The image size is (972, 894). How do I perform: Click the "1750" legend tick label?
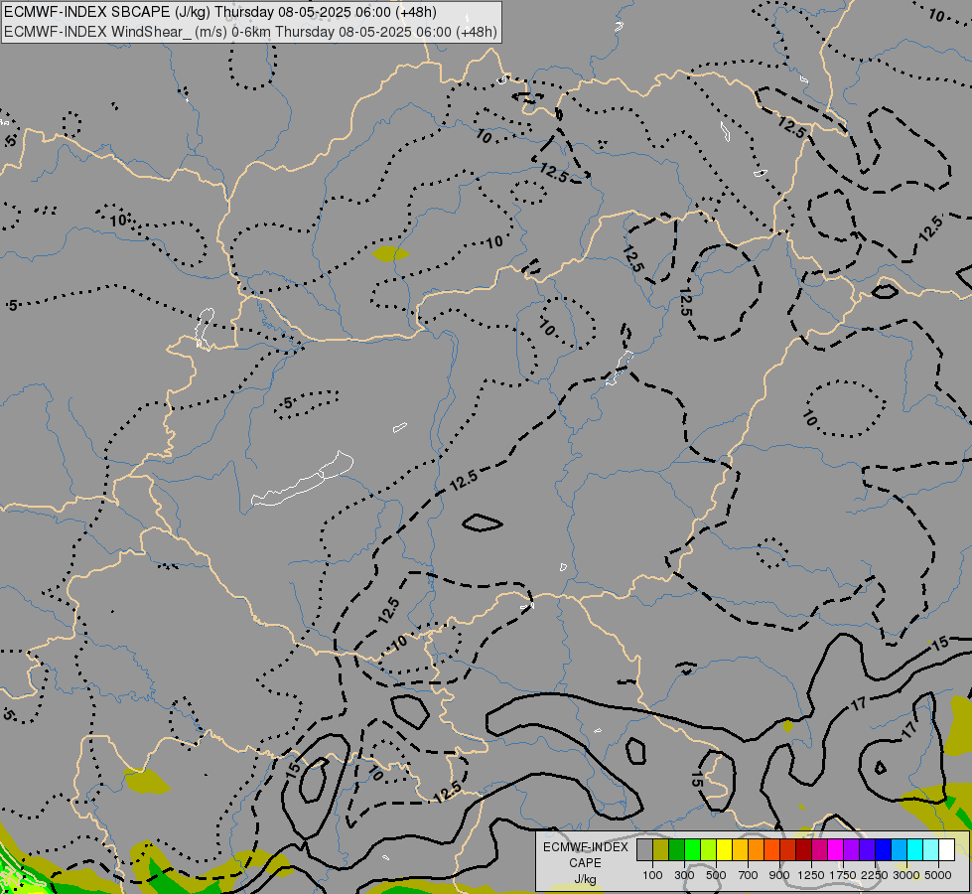[x=843, y=875]
